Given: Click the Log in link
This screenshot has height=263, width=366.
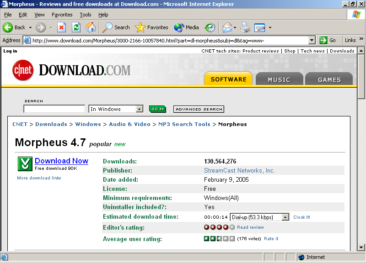Looking at the screenshot, I should 10,51.
